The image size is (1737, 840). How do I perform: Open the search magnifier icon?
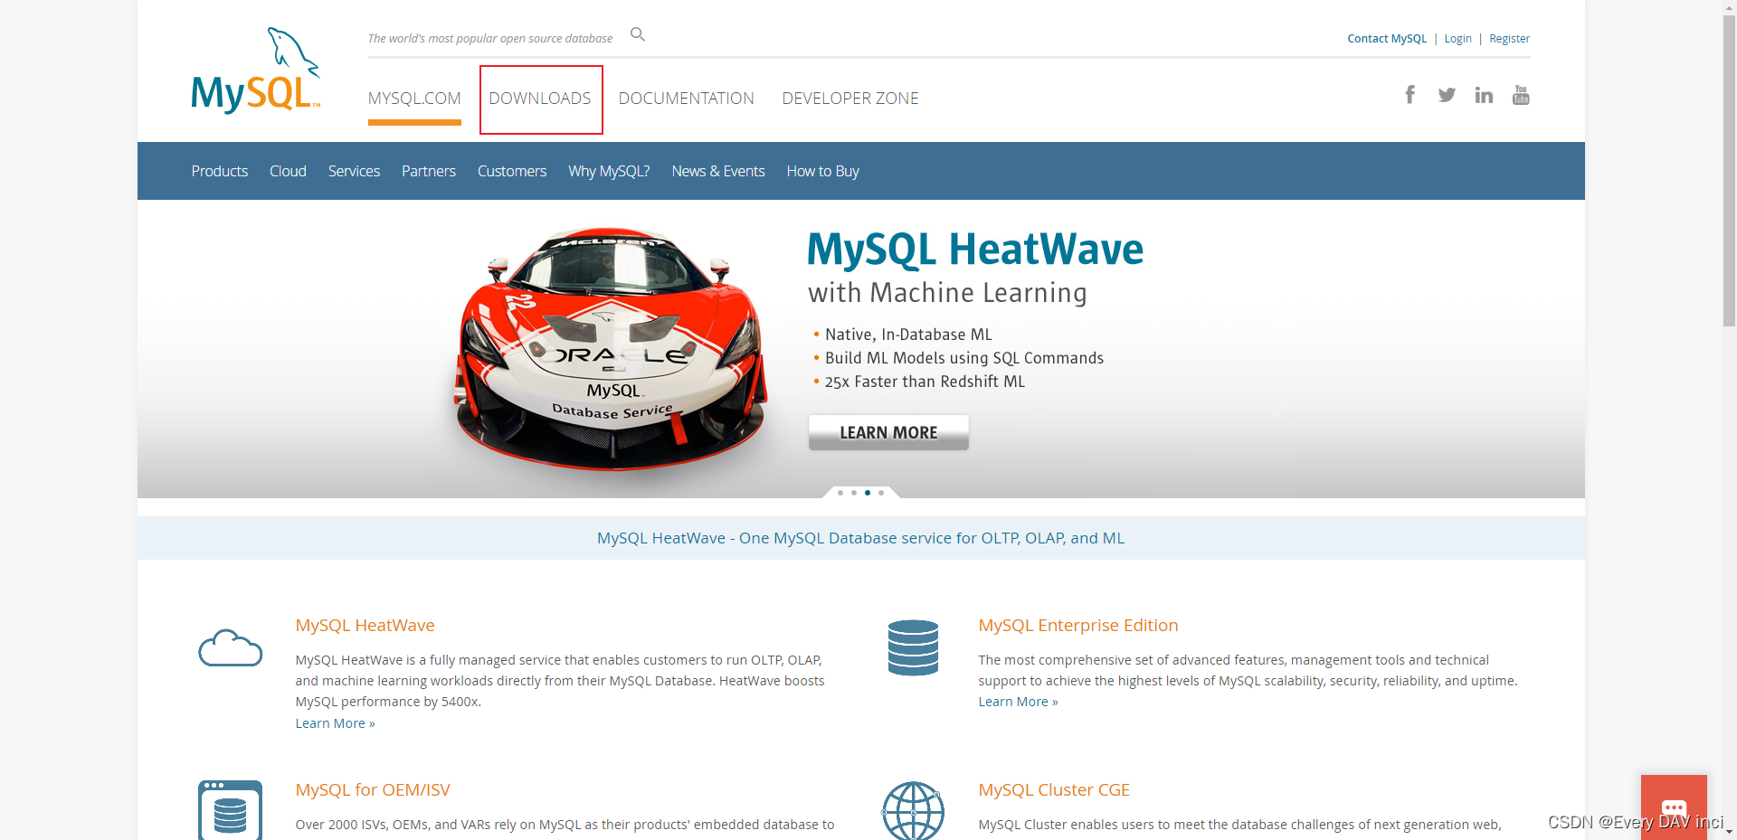638,34
